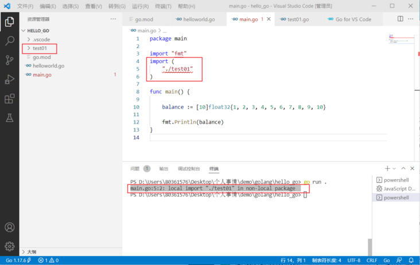Close the main.go editor tab
The width and height of the screenshot is (420, 265).
[x=269, y=19]
